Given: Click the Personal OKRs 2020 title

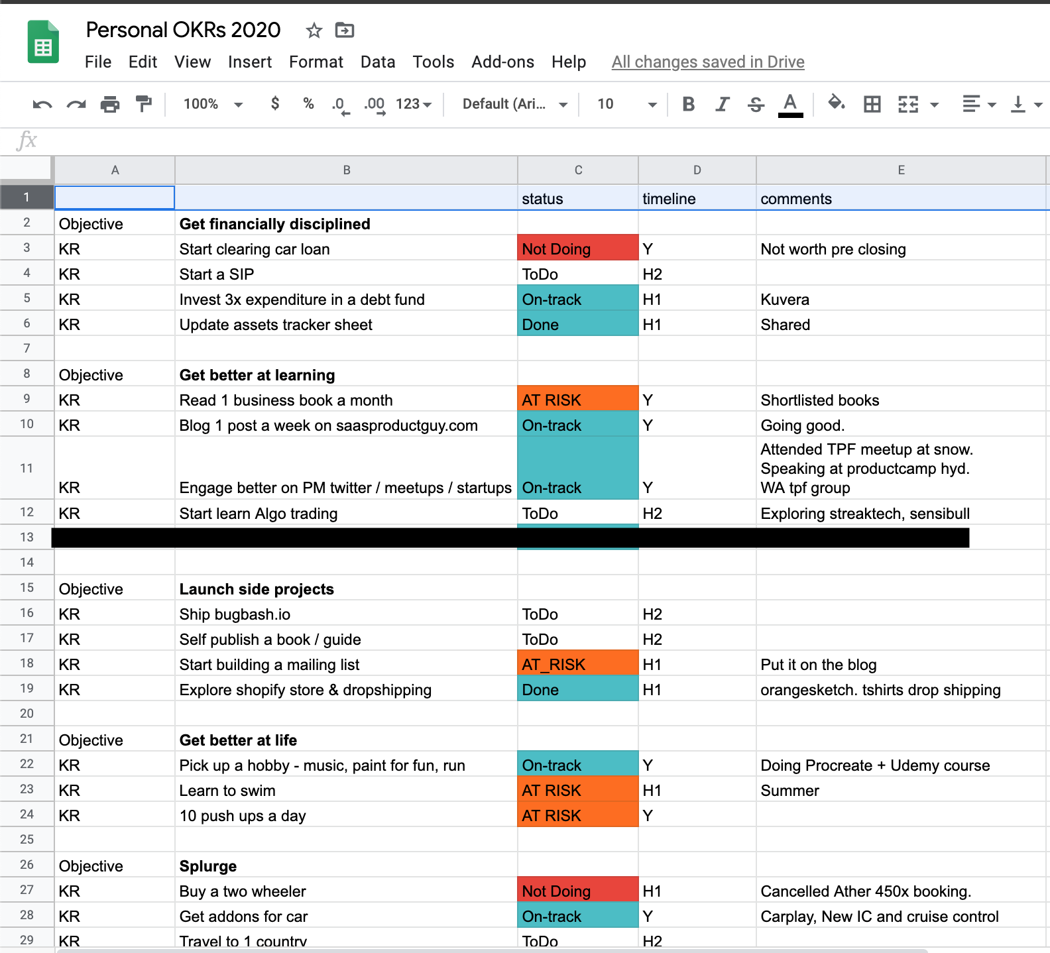Looking at the screenshot, I should click(184, 30).
